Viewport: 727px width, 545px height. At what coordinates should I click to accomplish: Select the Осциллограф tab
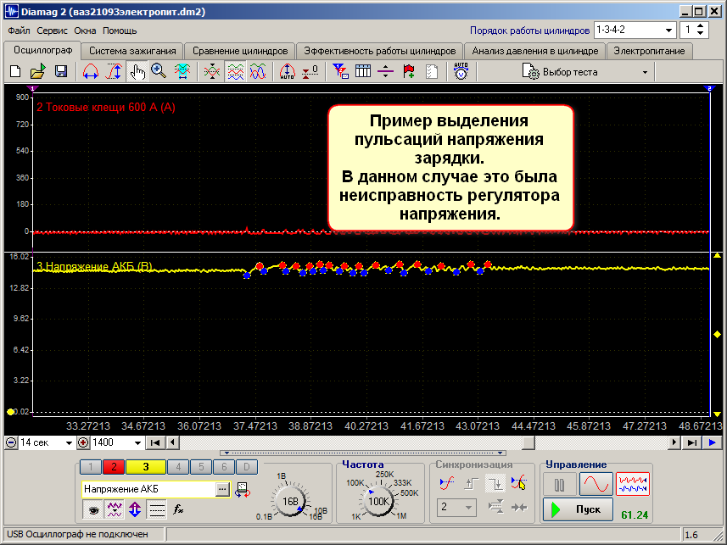pyautogui.click(x=42, y=50)
